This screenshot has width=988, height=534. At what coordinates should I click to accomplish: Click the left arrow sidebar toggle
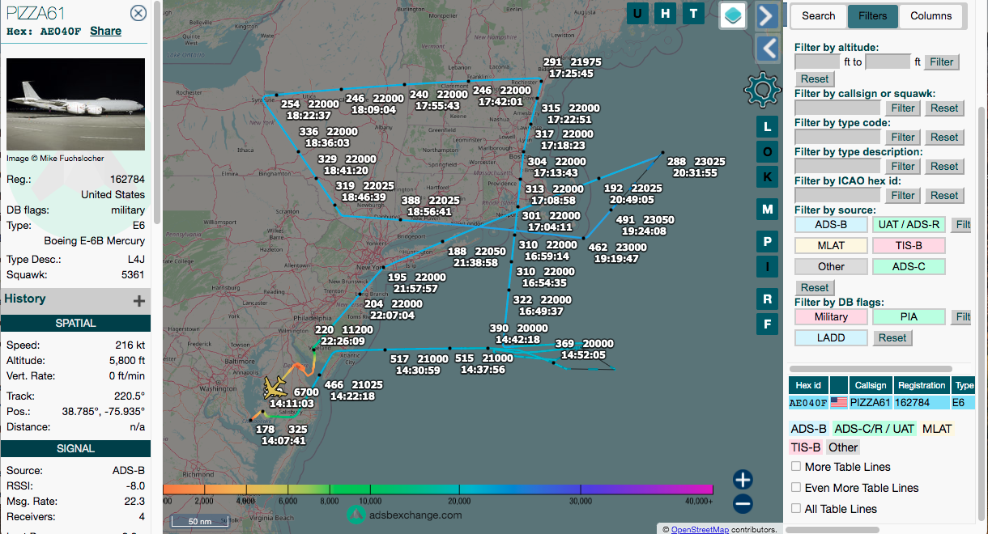click(767, 49)
